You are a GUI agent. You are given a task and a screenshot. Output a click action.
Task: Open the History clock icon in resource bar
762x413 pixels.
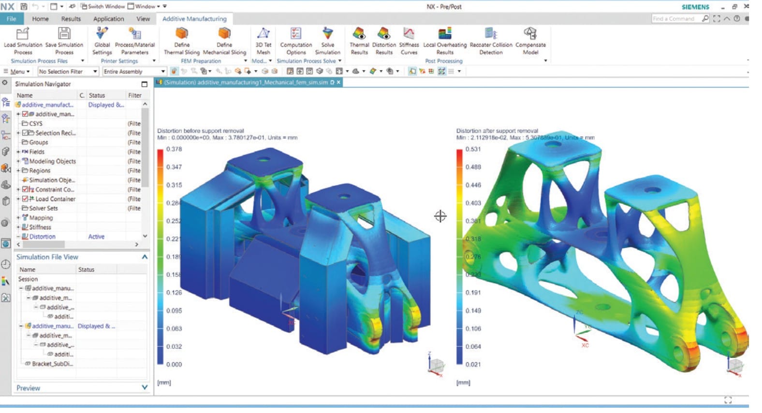pyautogui.click(x=6, y=264)
